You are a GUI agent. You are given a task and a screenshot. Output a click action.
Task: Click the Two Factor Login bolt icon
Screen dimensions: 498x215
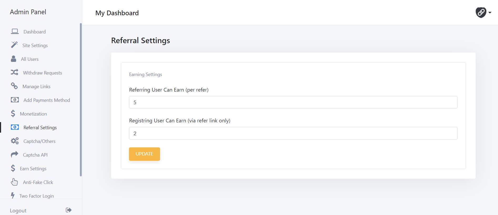pyautogui.click(x=13, y=196)
